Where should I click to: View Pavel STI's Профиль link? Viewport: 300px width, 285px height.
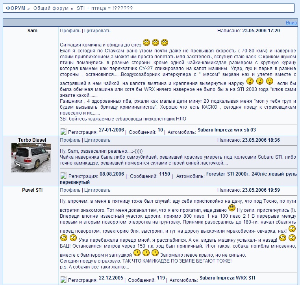[x=70, y=191]
